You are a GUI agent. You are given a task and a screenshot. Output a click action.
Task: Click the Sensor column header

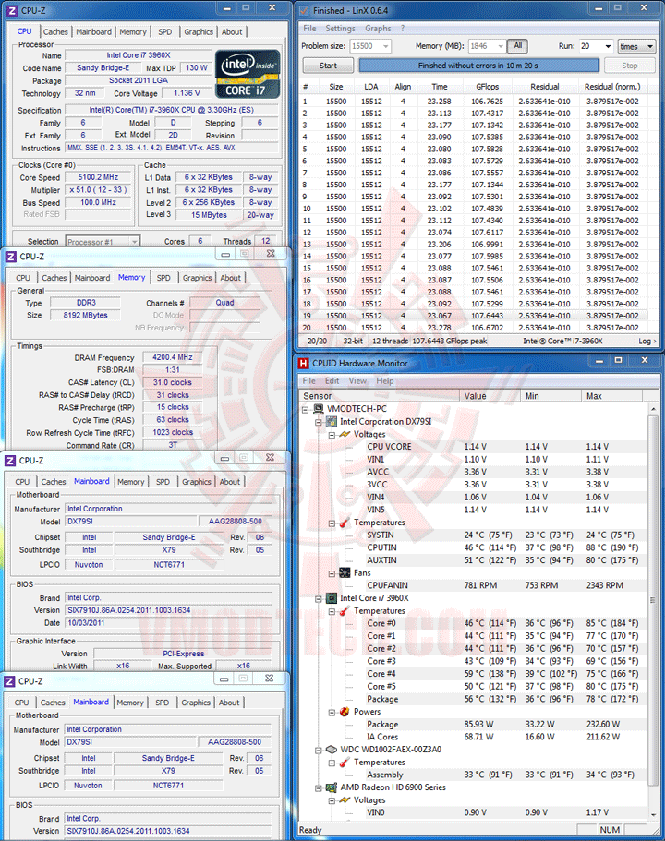click(x=379, y=396)
